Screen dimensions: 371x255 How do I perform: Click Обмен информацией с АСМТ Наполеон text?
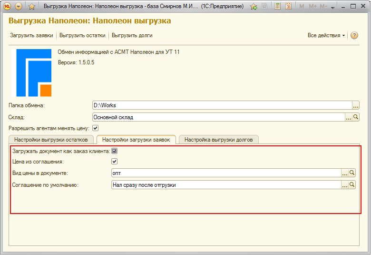(118, 52)
